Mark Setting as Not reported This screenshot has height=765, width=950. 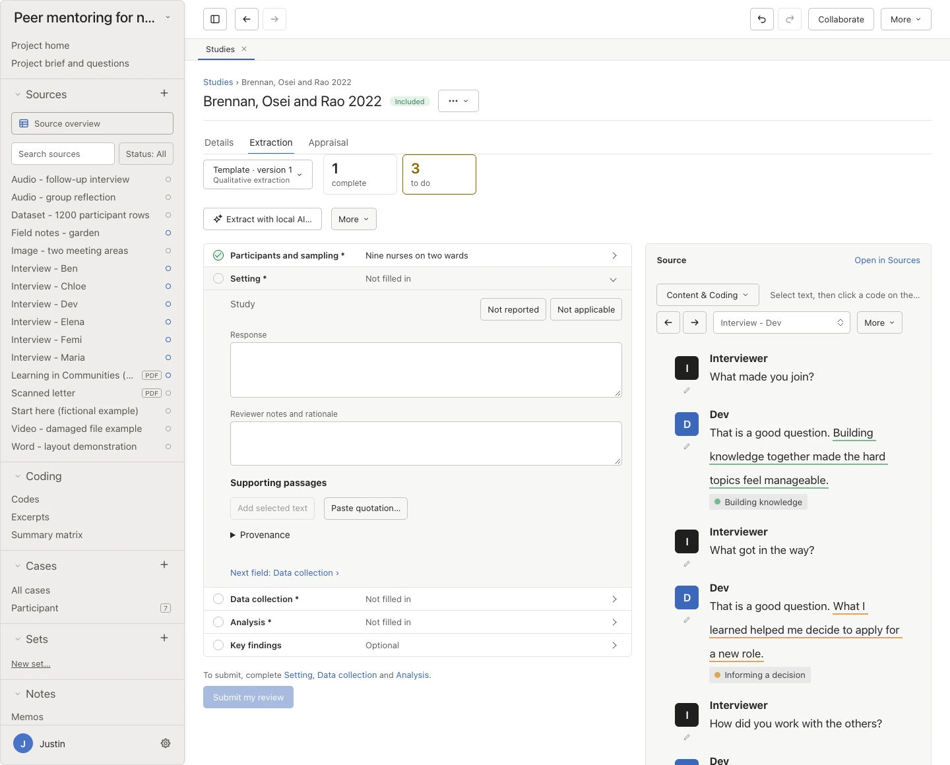[x=513, y=309]
